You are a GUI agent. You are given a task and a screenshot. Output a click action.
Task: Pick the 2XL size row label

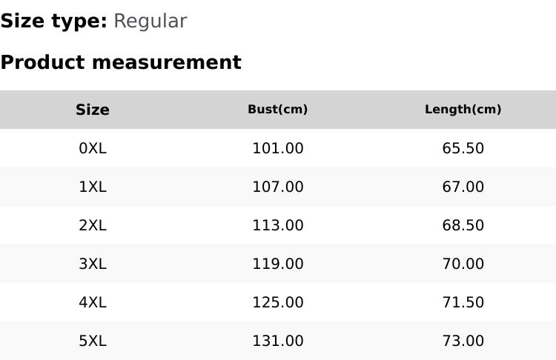pos(93,225)
